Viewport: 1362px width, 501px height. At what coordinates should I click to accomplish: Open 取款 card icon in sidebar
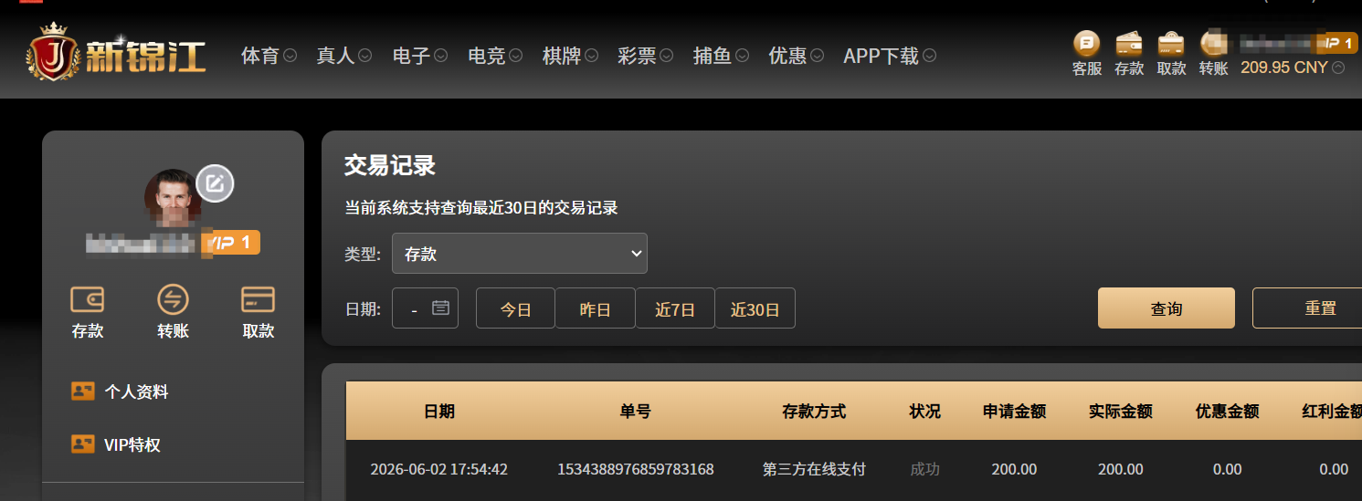(259, 299)
